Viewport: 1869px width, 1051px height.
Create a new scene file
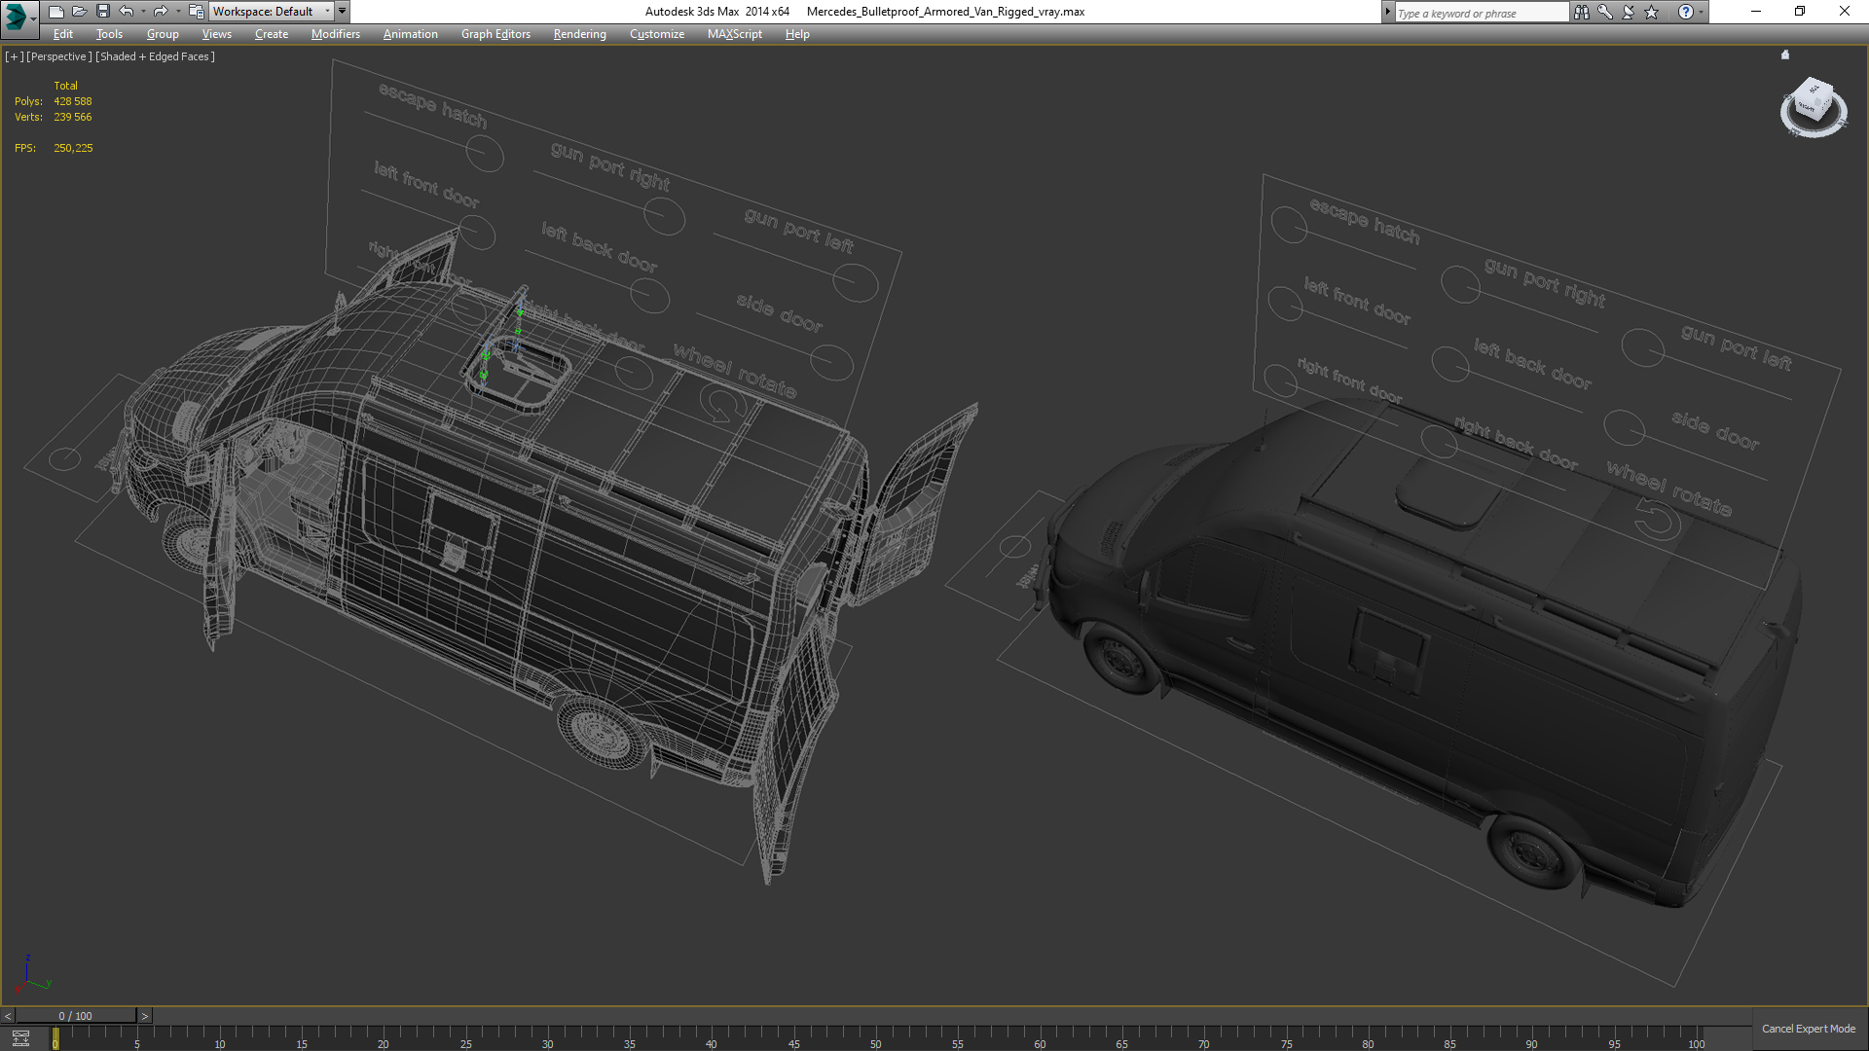[55, 12]
